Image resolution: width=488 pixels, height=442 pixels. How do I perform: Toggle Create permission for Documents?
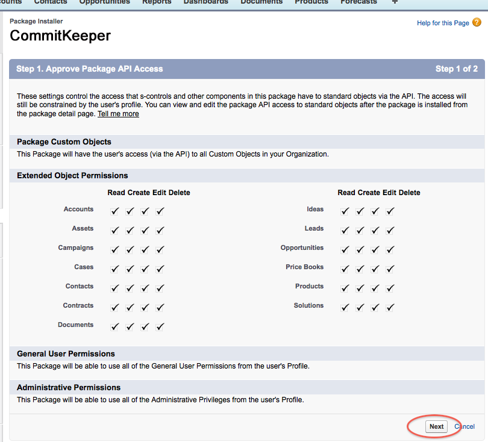point(130,326)
